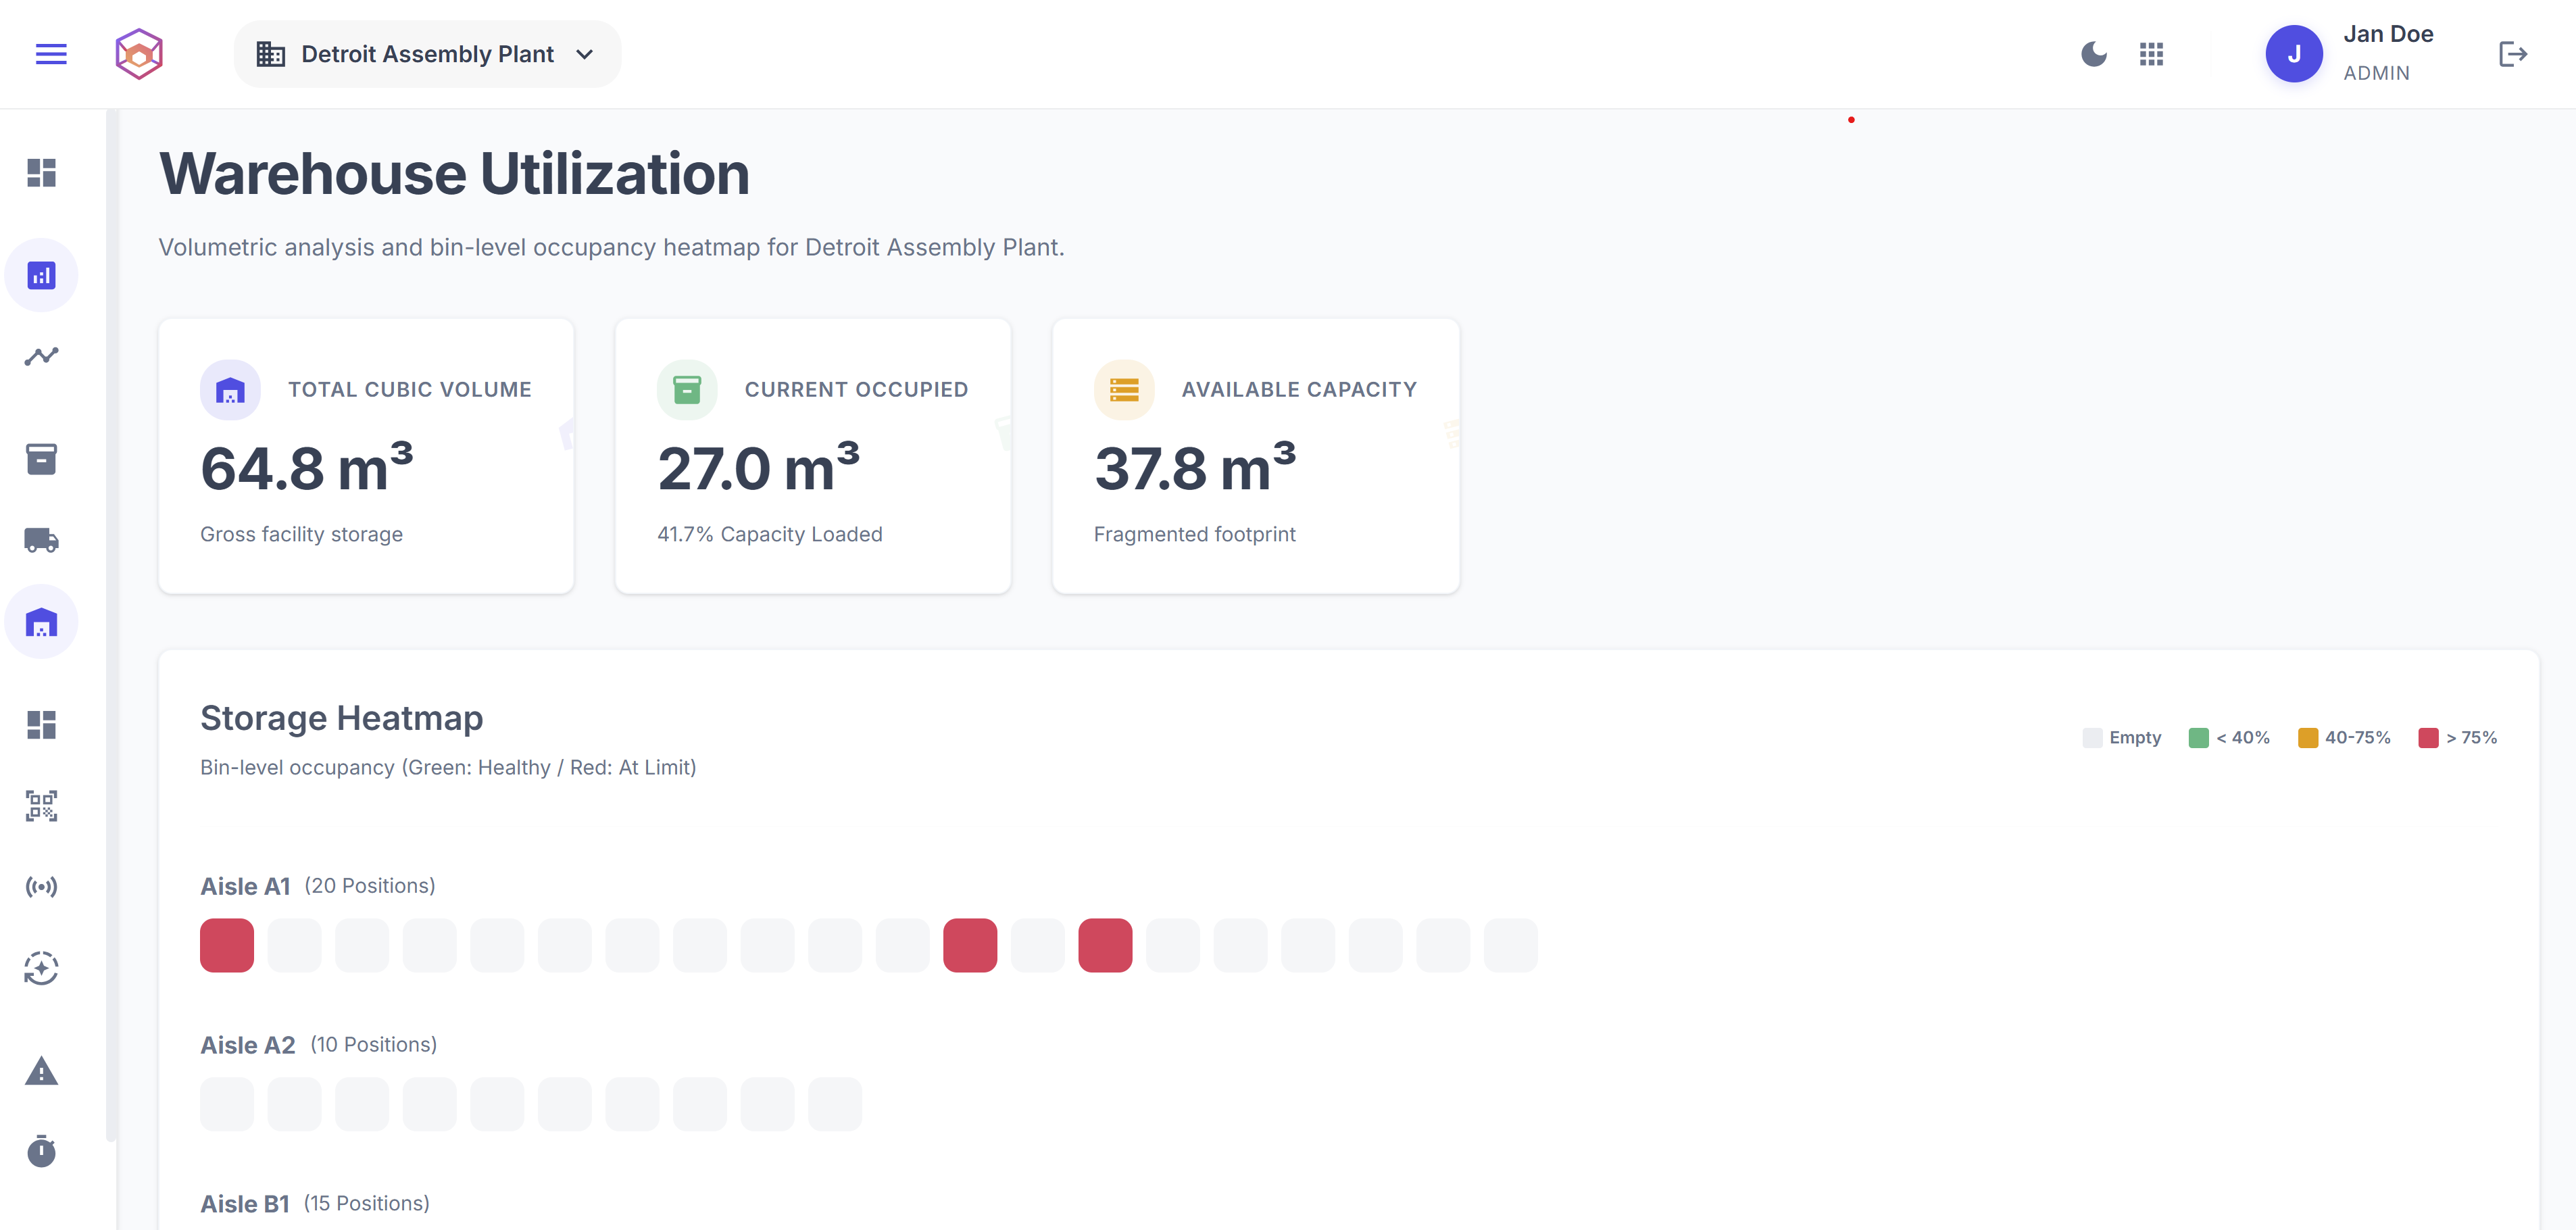Open the sparkle refresh automation icon
Viewport: 2576px width, 1230px height.
[x=41, y=968]
